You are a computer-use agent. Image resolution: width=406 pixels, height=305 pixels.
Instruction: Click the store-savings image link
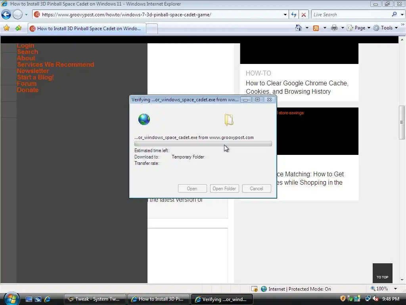[x=291, y=113]
